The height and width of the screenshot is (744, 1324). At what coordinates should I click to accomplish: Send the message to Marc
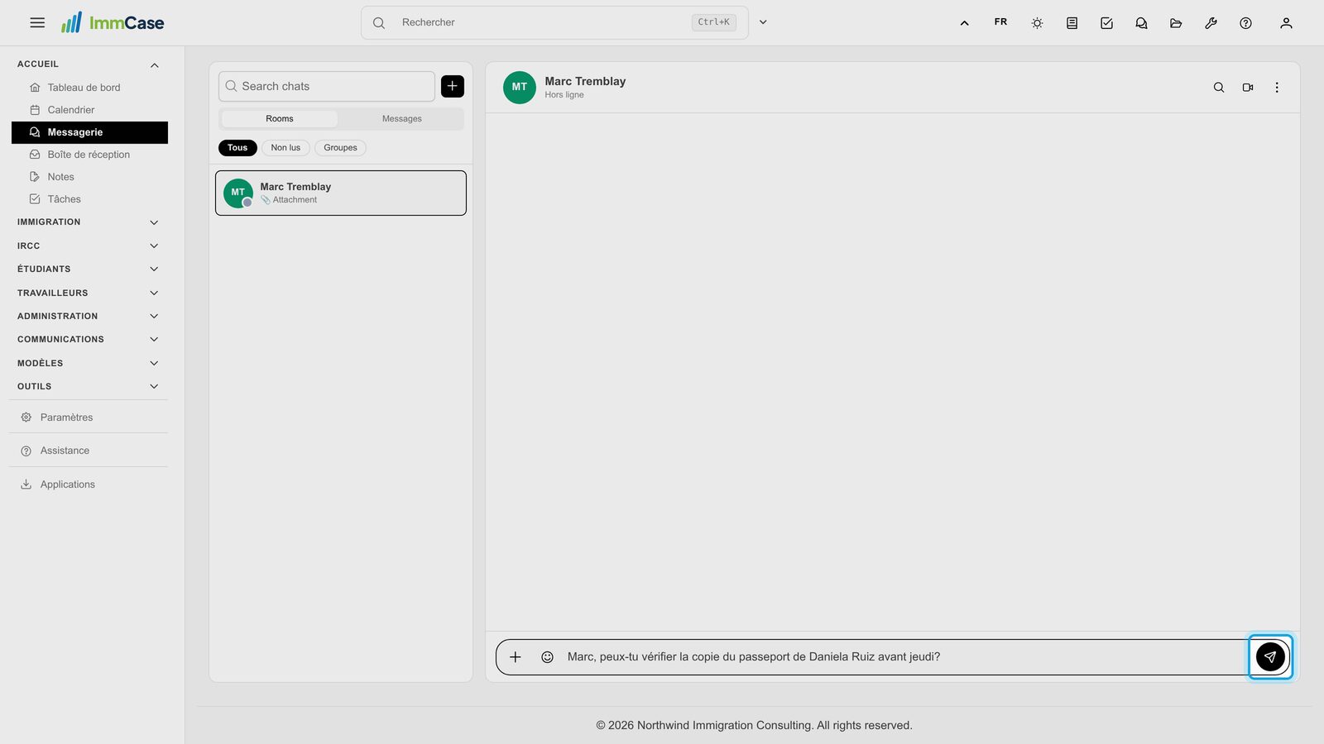1270,657
